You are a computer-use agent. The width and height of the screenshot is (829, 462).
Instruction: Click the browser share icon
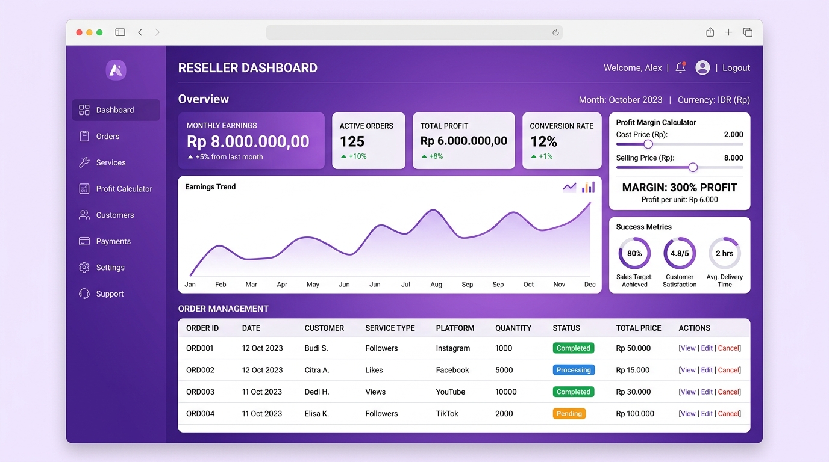click(710, 32)
